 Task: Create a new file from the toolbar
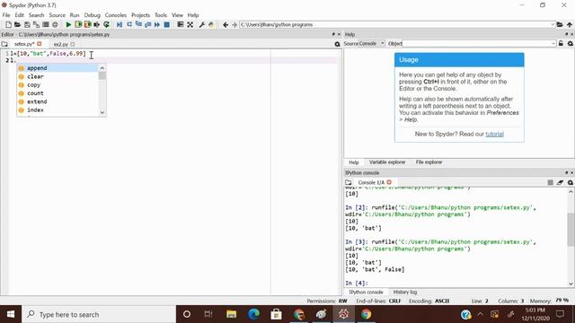pyautogui.click(x=8, y=24)
